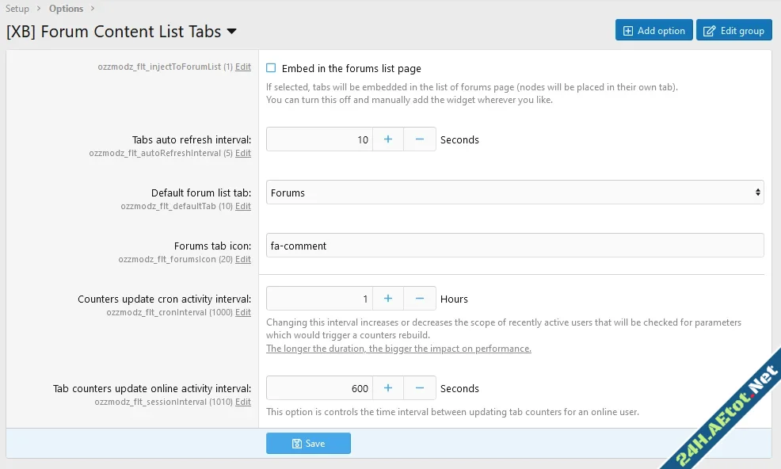781x469 pixels.
Task: Decrease the Tabs auto refresh interval value
Action: [420, 139]
